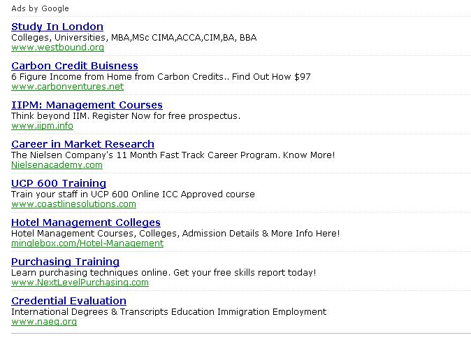Go to the Nielsenacademy.com link
Image resolution: width=471 pixels, height=340 pixels.
pos(57,165)
